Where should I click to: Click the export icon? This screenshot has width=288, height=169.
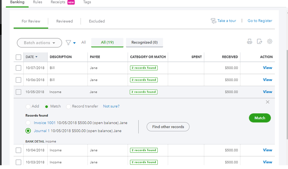[259, 42]
